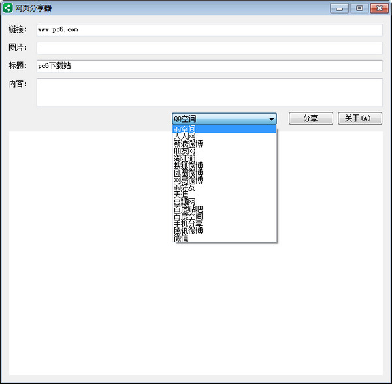The image size is (392, 384).
Task: Pick 豆瓣网 from the platform list
Action: (225, 201)
